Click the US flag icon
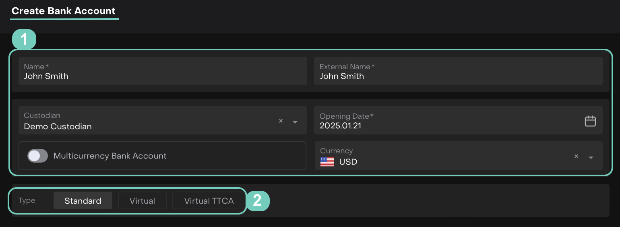This screenshot has width=620, height=227. [x=327, y=162]
